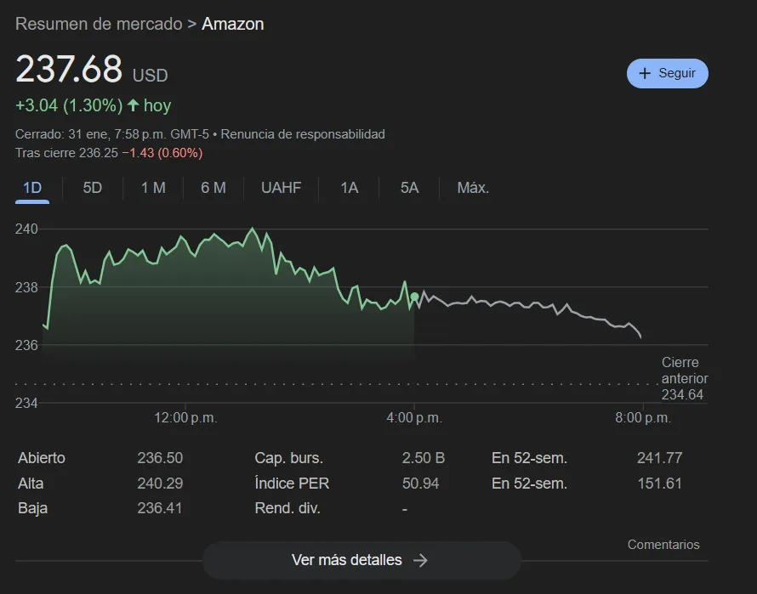Switch to the 5D range tab

tap(93, 188)
